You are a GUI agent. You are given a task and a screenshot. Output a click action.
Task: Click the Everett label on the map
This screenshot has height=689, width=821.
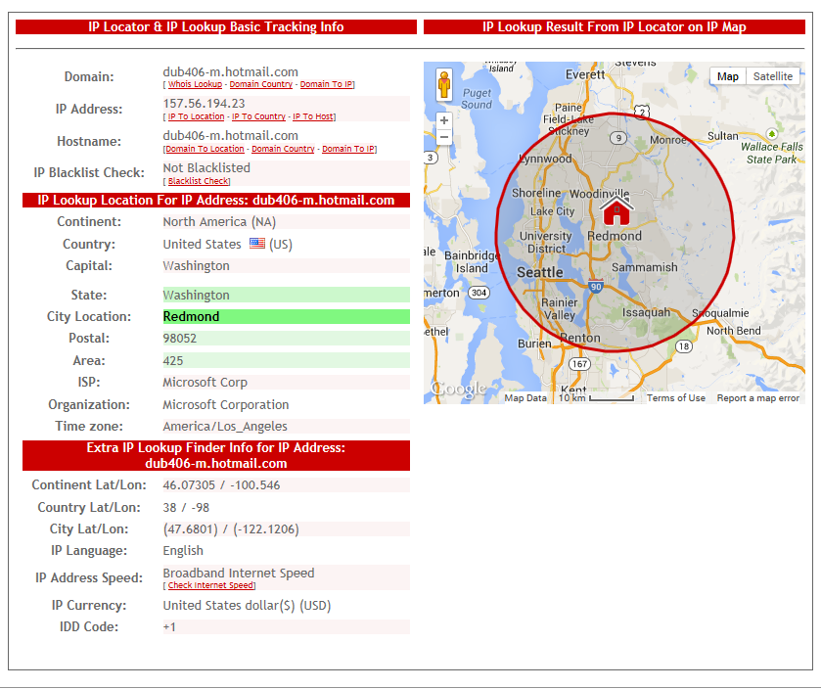click(x=585, y=74)
